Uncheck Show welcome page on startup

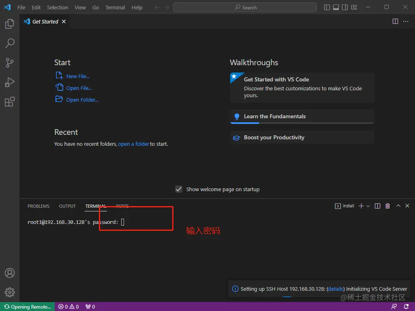[179, 189]
